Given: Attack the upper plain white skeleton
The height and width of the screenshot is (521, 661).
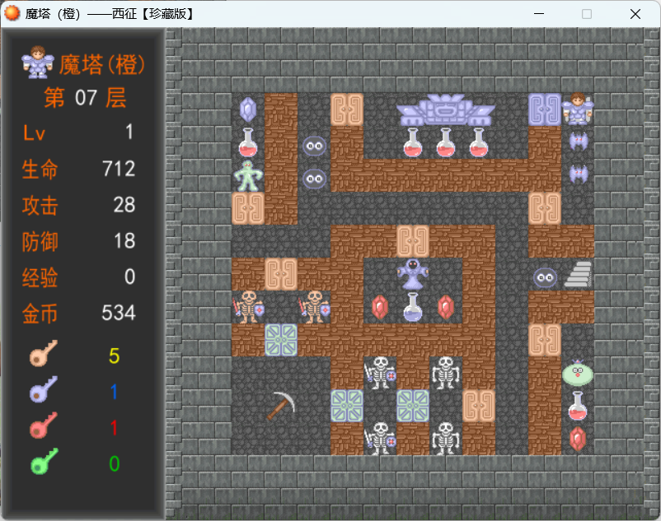Looking at the screenshot, I should [446, 373].
